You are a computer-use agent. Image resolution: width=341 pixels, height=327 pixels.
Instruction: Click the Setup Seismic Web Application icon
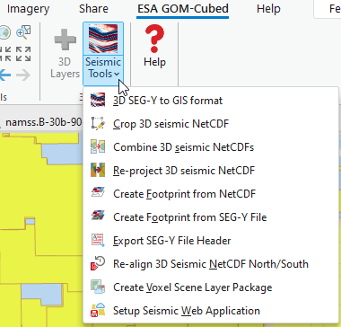(x=98, y=310)
